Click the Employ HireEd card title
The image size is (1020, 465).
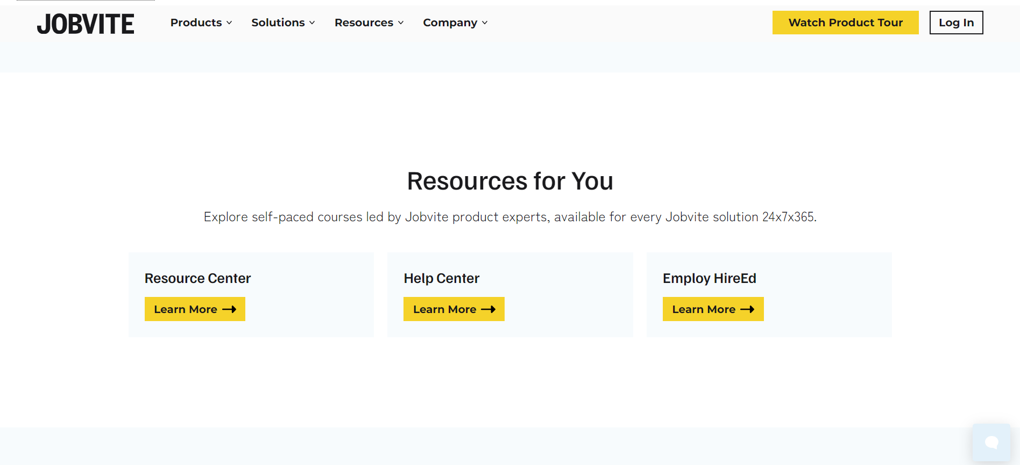click(x=709, y=278)
